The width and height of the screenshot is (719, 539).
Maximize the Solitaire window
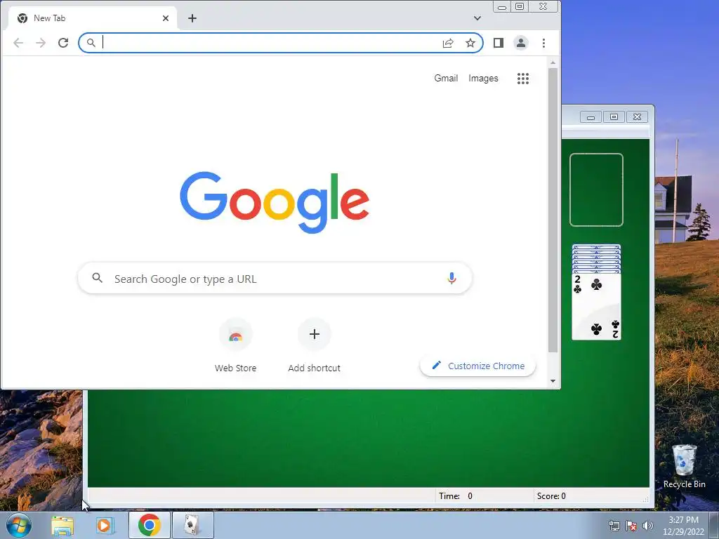tap(614, 117)
